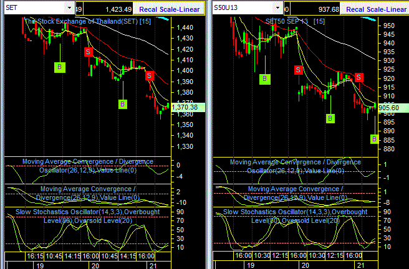The height and width of the screenshot is (269, 409).
Task: Click the -4 label on SET MACD oscillator axis
Action: (179, 177)
